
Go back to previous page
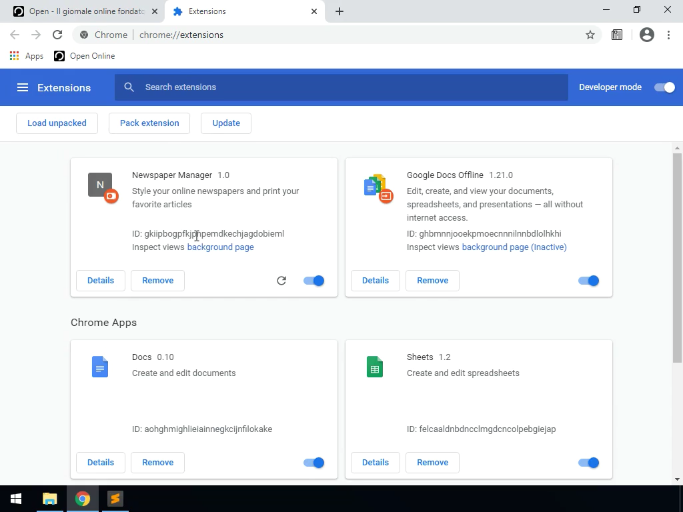coord(15,35)
